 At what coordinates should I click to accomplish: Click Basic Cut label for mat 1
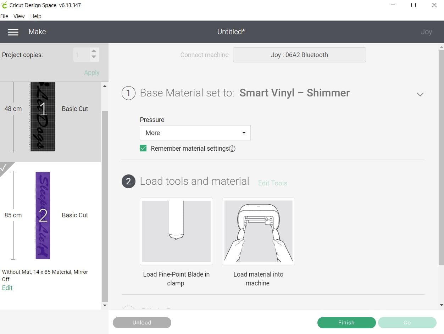coord(75,109)
